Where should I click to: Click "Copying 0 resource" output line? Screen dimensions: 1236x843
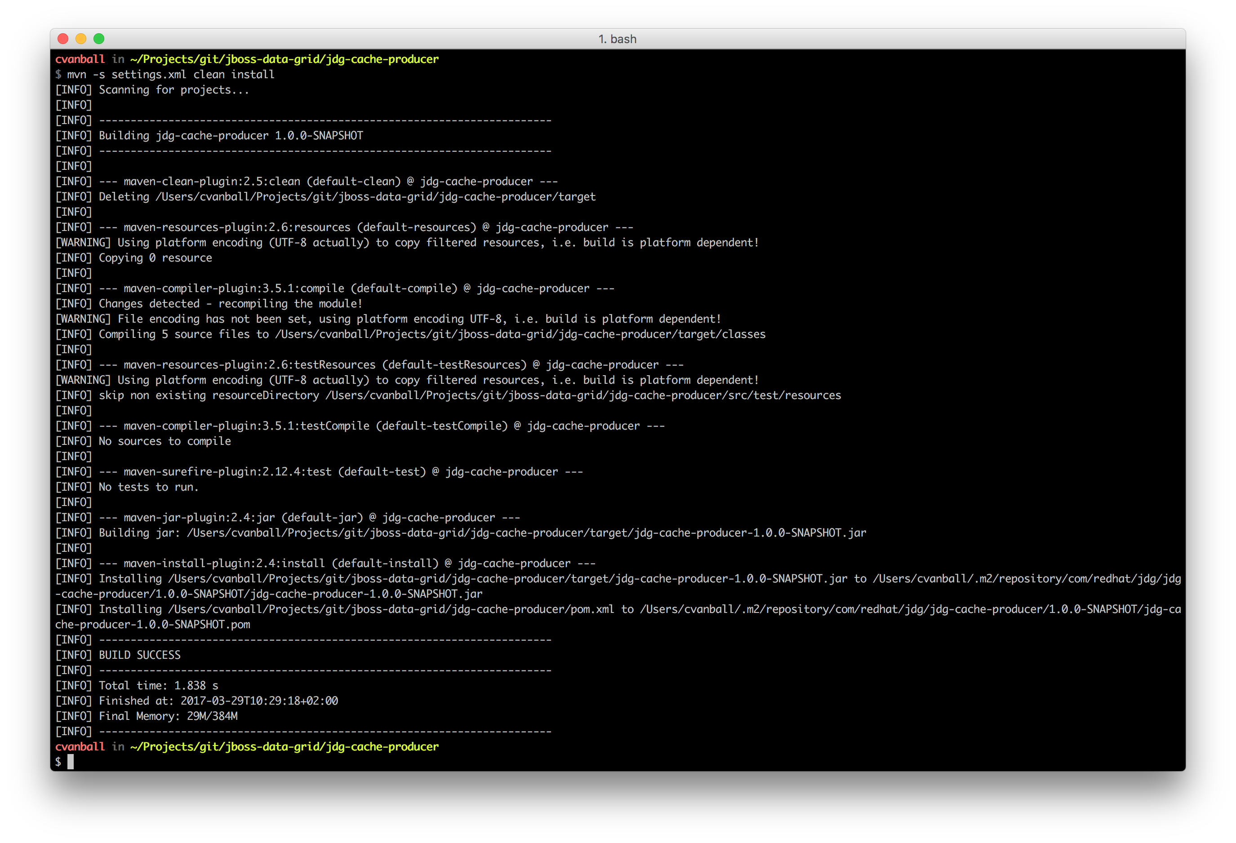tap(156, 258)
